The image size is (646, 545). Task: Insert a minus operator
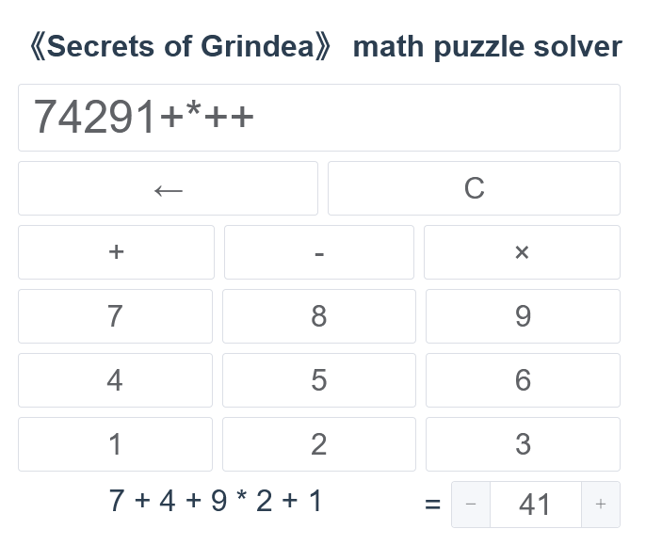pyautogui.click(x=319, y=252)
